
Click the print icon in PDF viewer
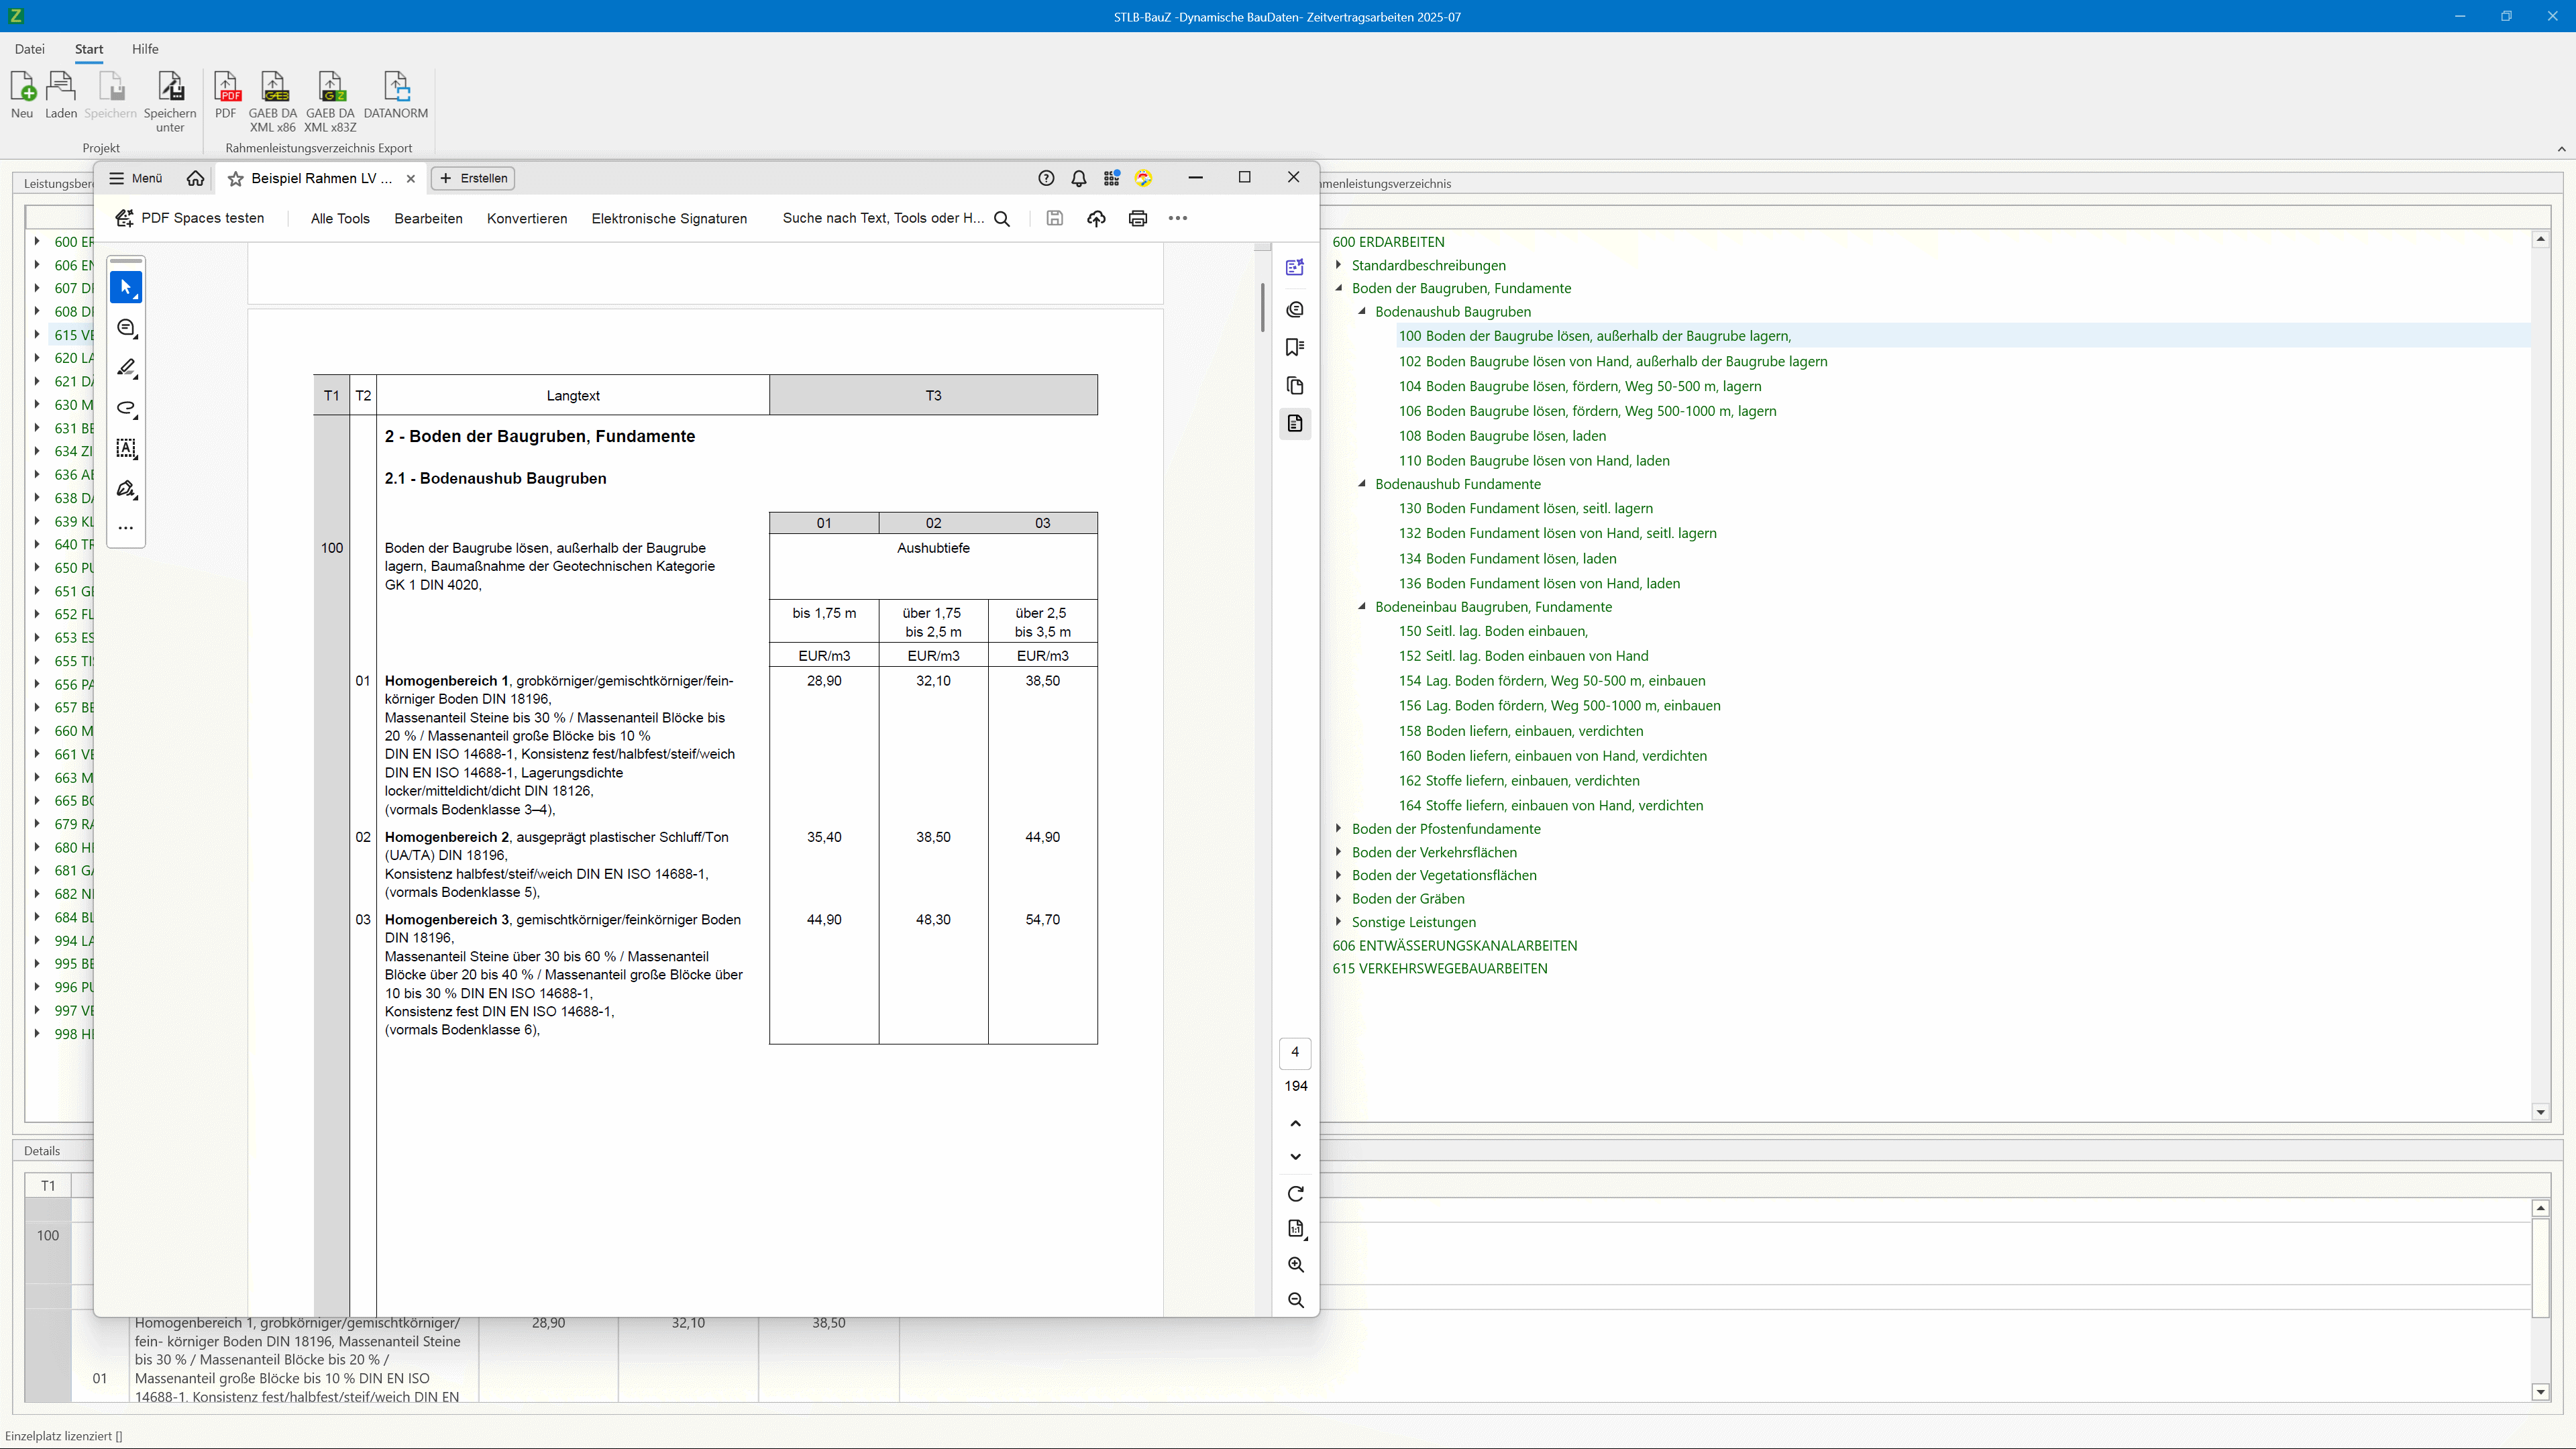1138,218
